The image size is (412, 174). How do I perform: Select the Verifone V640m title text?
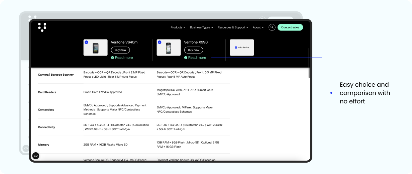tap(124, 42)
